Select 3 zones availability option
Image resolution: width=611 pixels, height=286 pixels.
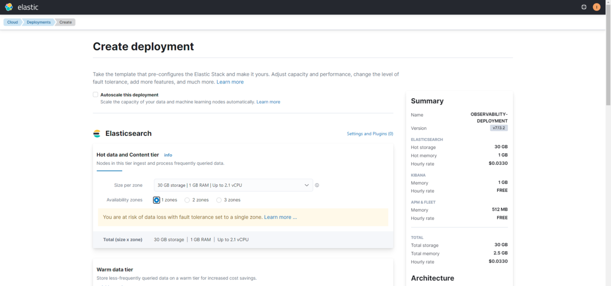click(x=219, y=200)
